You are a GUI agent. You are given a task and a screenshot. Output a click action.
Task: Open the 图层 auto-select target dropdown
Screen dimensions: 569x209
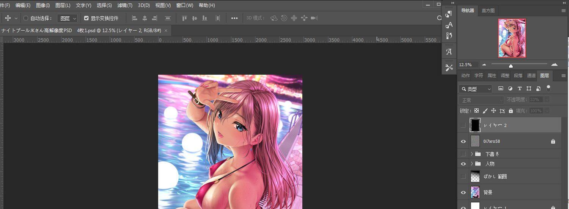pos(68,18)
